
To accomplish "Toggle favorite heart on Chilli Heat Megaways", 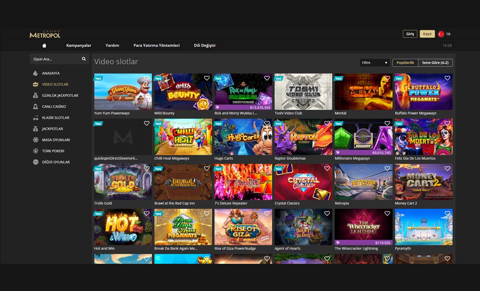I will (x=207, y=124).
